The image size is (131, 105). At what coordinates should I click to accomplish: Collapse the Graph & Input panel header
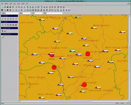[10, 28]
